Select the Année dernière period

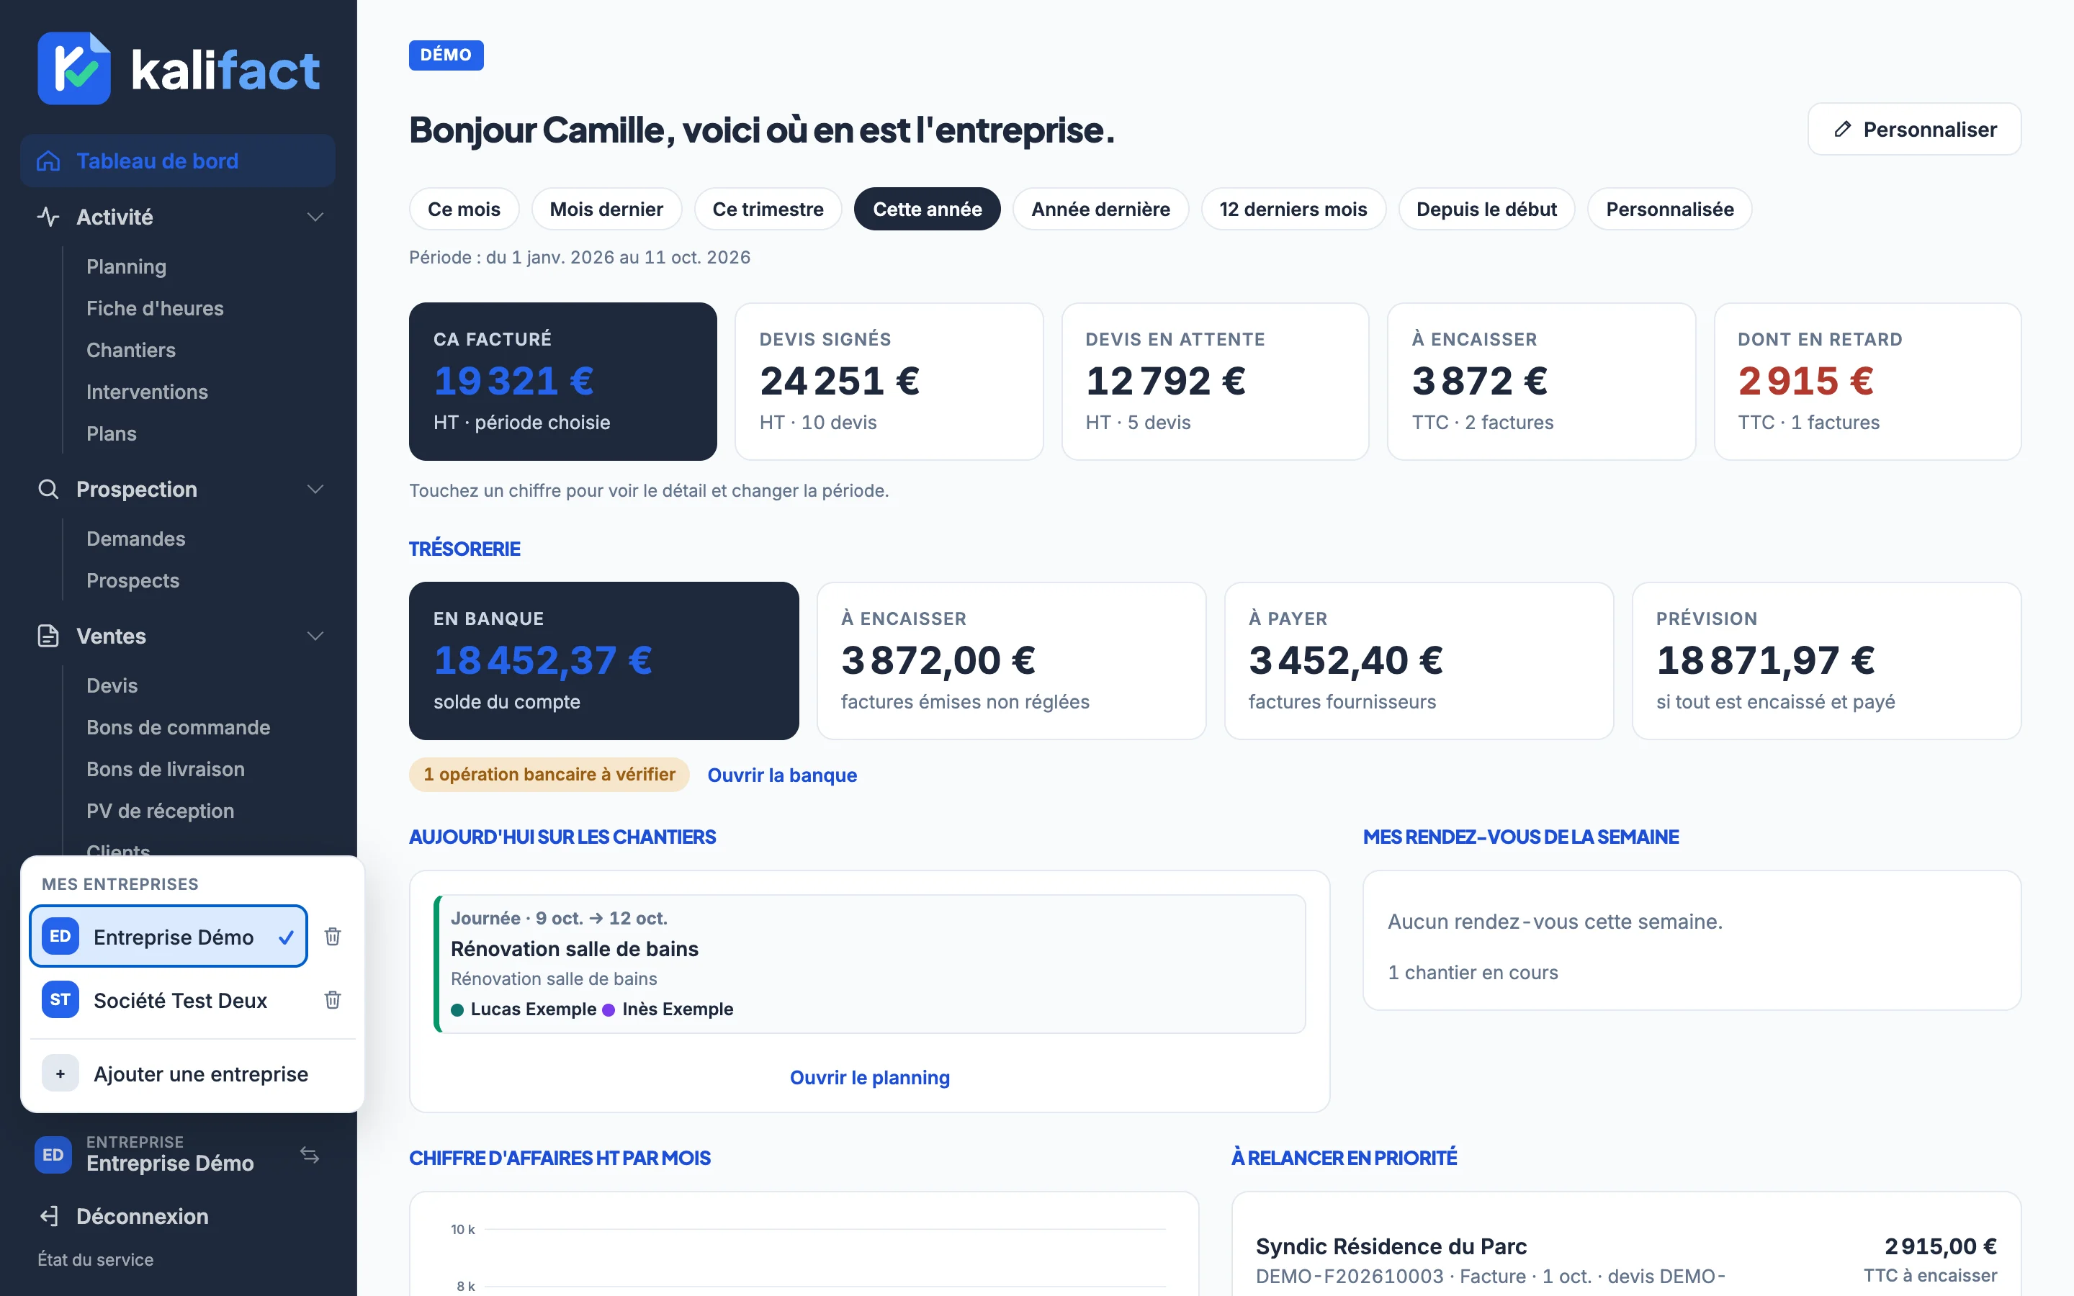[1100, 209]
